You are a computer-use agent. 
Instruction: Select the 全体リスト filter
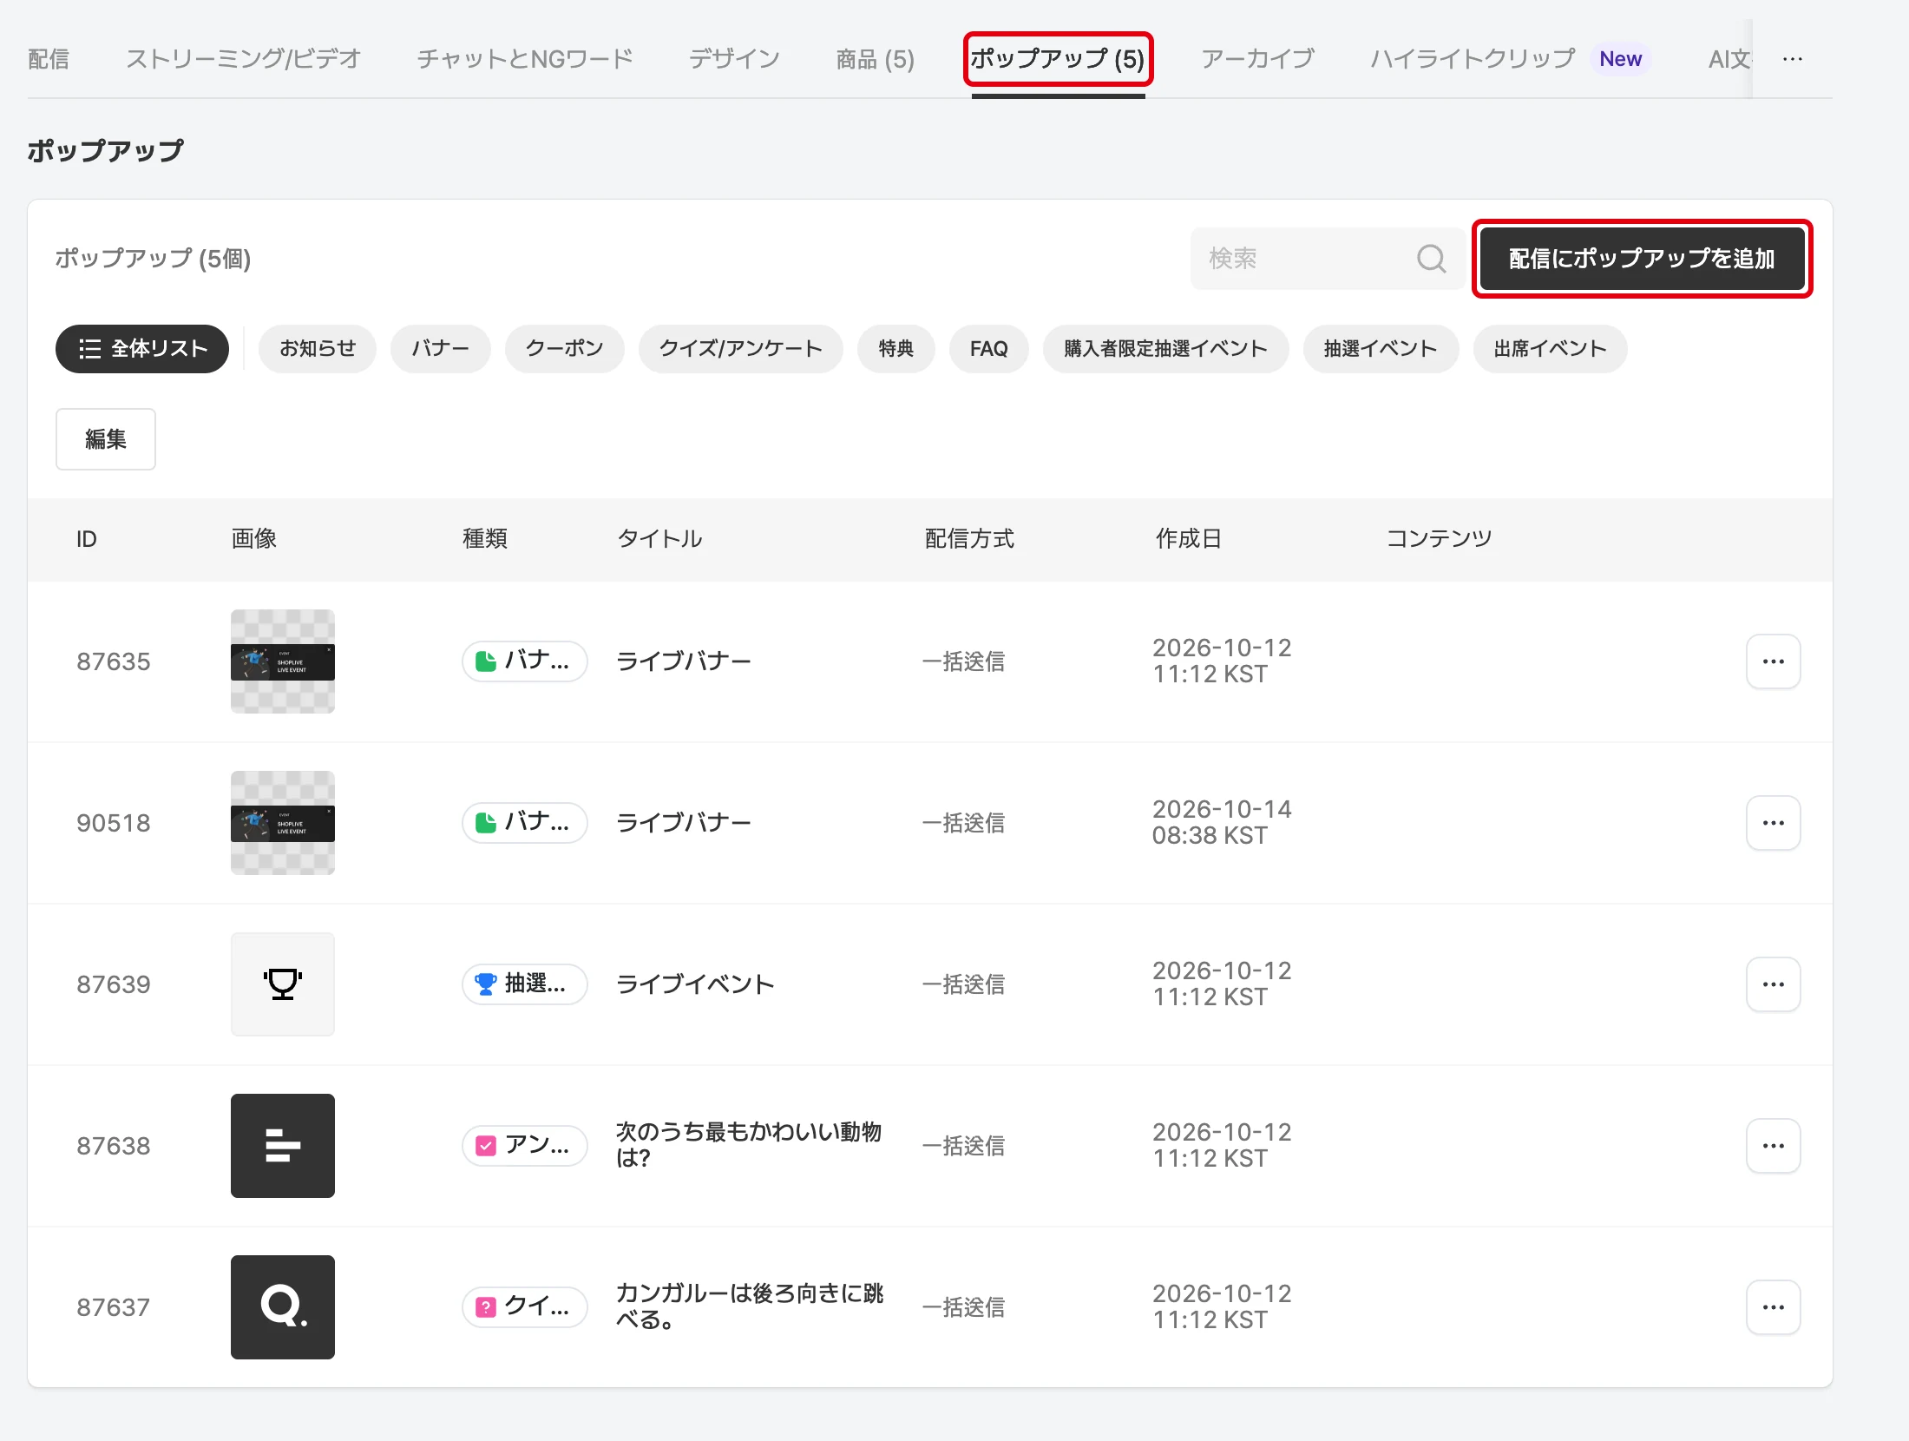142,349
